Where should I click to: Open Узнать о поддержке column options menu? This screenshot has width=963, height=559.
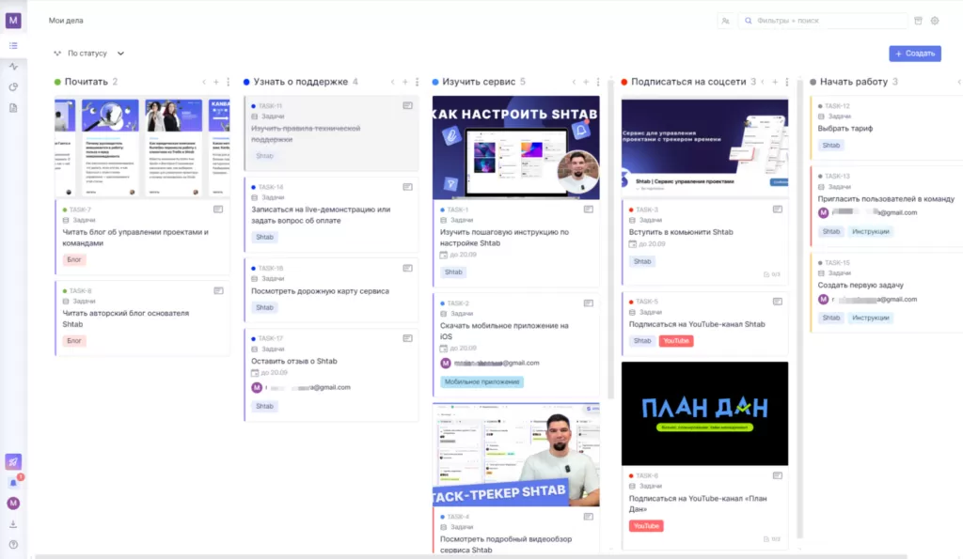click(417, 82)
